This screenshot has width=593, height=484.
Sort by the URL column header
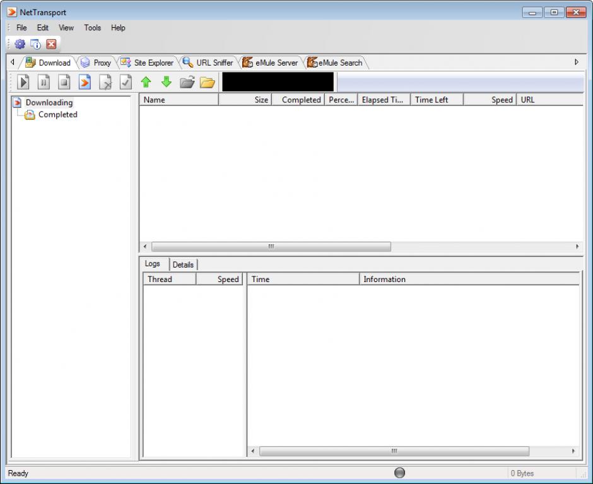point(549,100)
